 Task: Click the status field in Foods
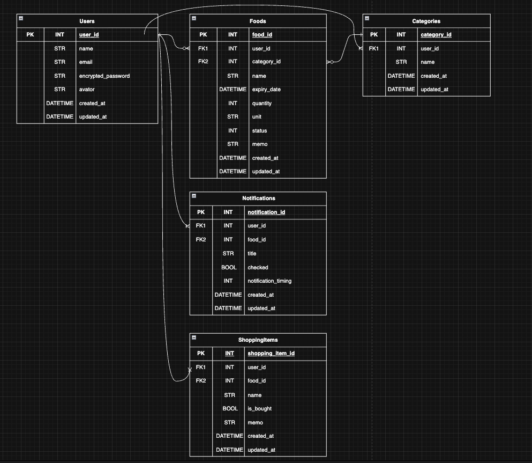(x=259, y=130)
